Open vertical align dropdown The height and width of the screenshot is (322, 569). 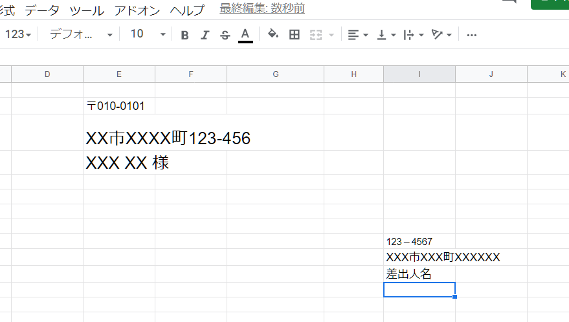pyautogui.click(x=386, y=35)
